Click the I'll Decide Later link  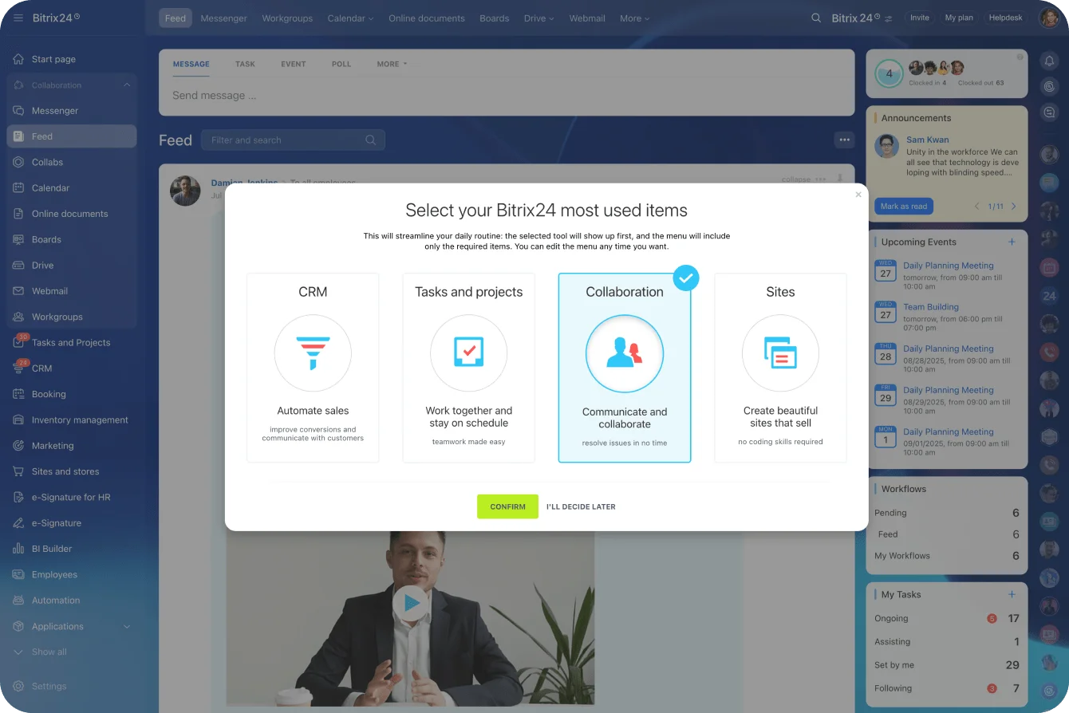click(581, 506)
